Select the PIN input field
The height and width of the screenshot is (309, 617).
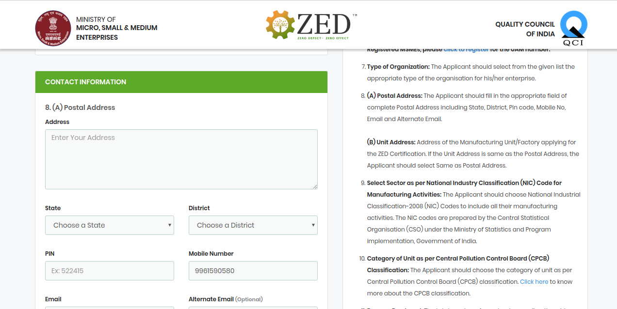coord(109,270)
